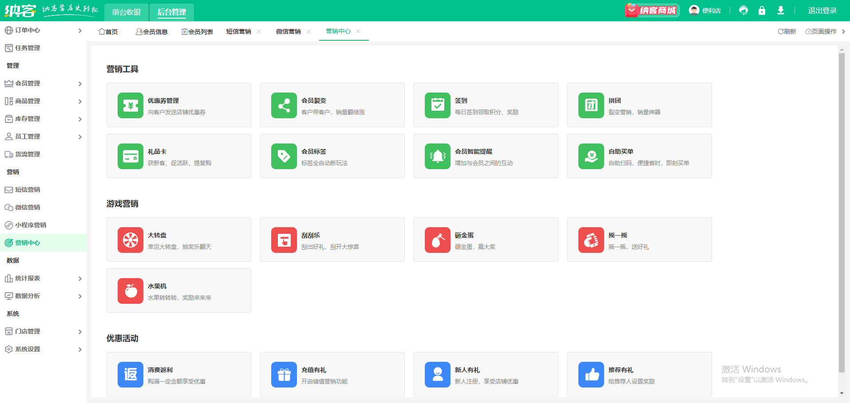Switch to the 会员信息 tab
This screenshot has width=850, height=403.
tap(152, 31)
